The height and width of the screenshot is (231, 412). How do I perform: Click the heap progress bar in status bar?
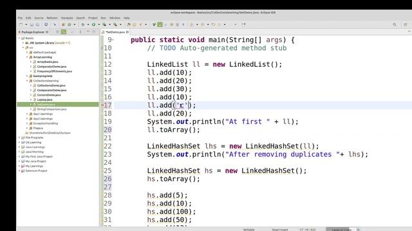(x=341, y=230)
